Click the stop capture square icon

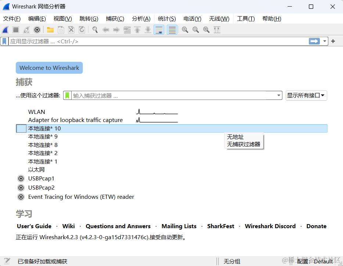coord(16,30)
